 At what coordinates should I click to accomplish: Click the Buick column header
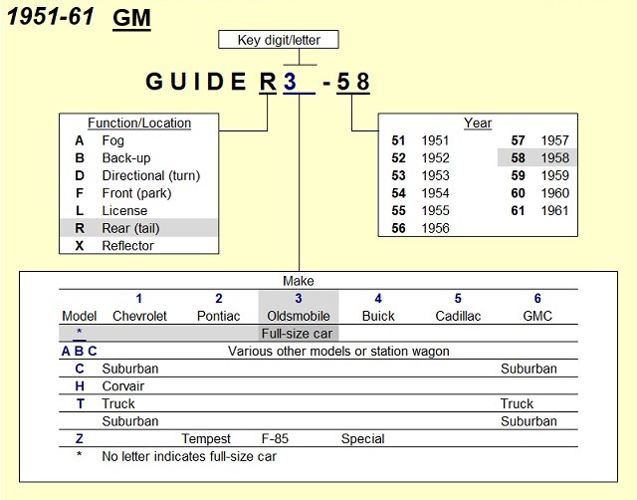pos(378,316)
